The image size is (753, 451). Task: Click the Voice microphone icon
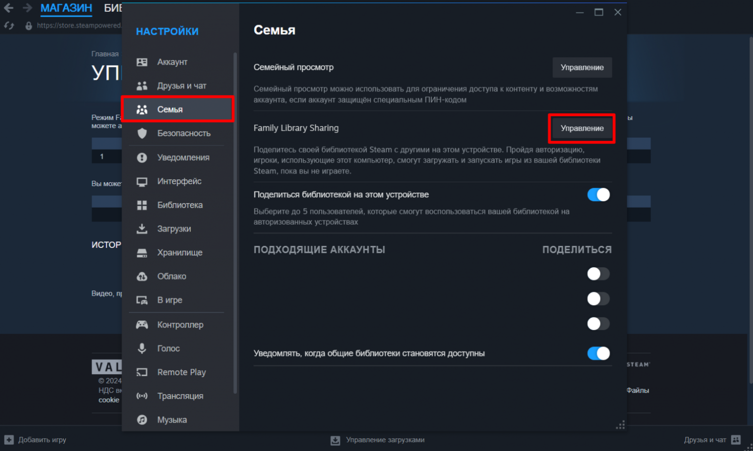(x=142, y=348)
